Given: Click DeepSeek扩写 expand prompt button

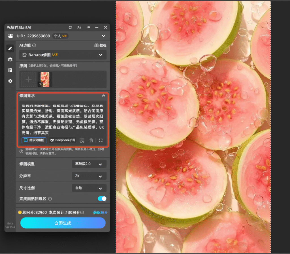Looking at the screenshot, I should click(x=63, y=140).
